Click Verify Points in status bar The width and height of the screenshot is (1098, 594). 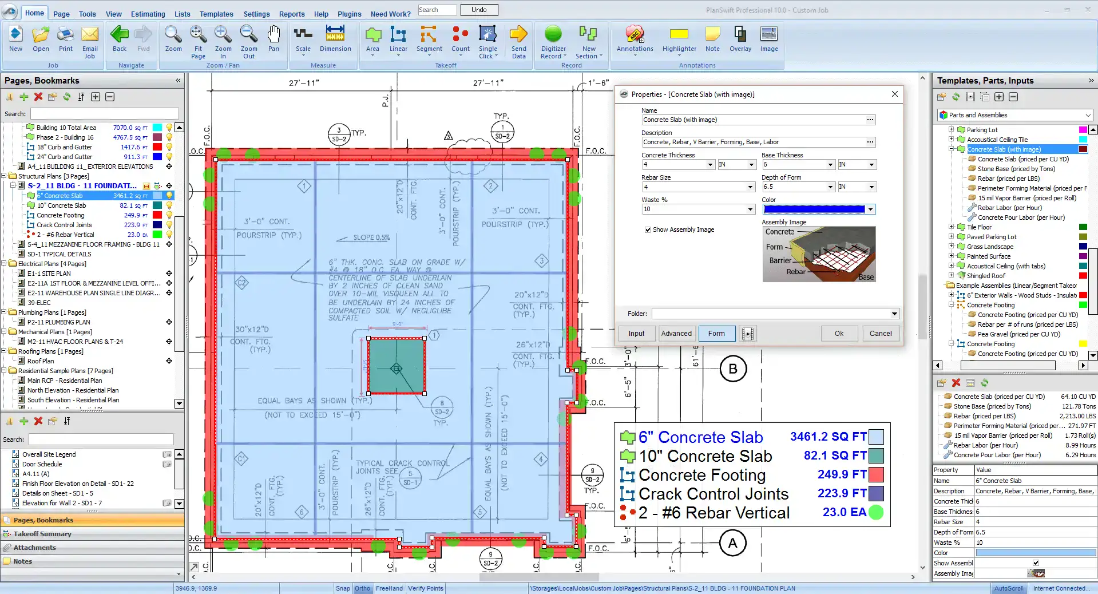[425, 588]
